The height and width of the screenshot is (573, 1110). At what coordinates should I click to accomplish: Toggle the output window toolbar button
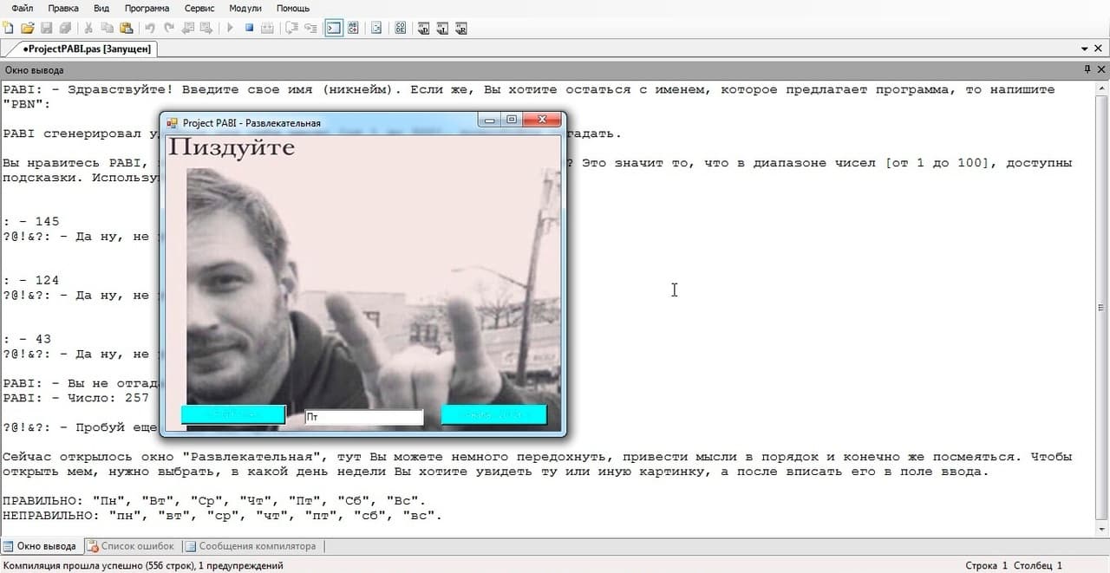(x=334, y=28)
